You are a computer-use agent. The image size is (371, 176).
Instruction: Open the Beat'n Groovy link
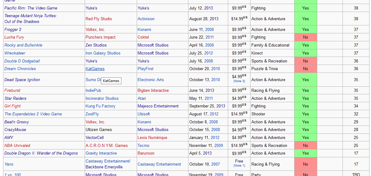pyautogui.click(x=17, y=122)
